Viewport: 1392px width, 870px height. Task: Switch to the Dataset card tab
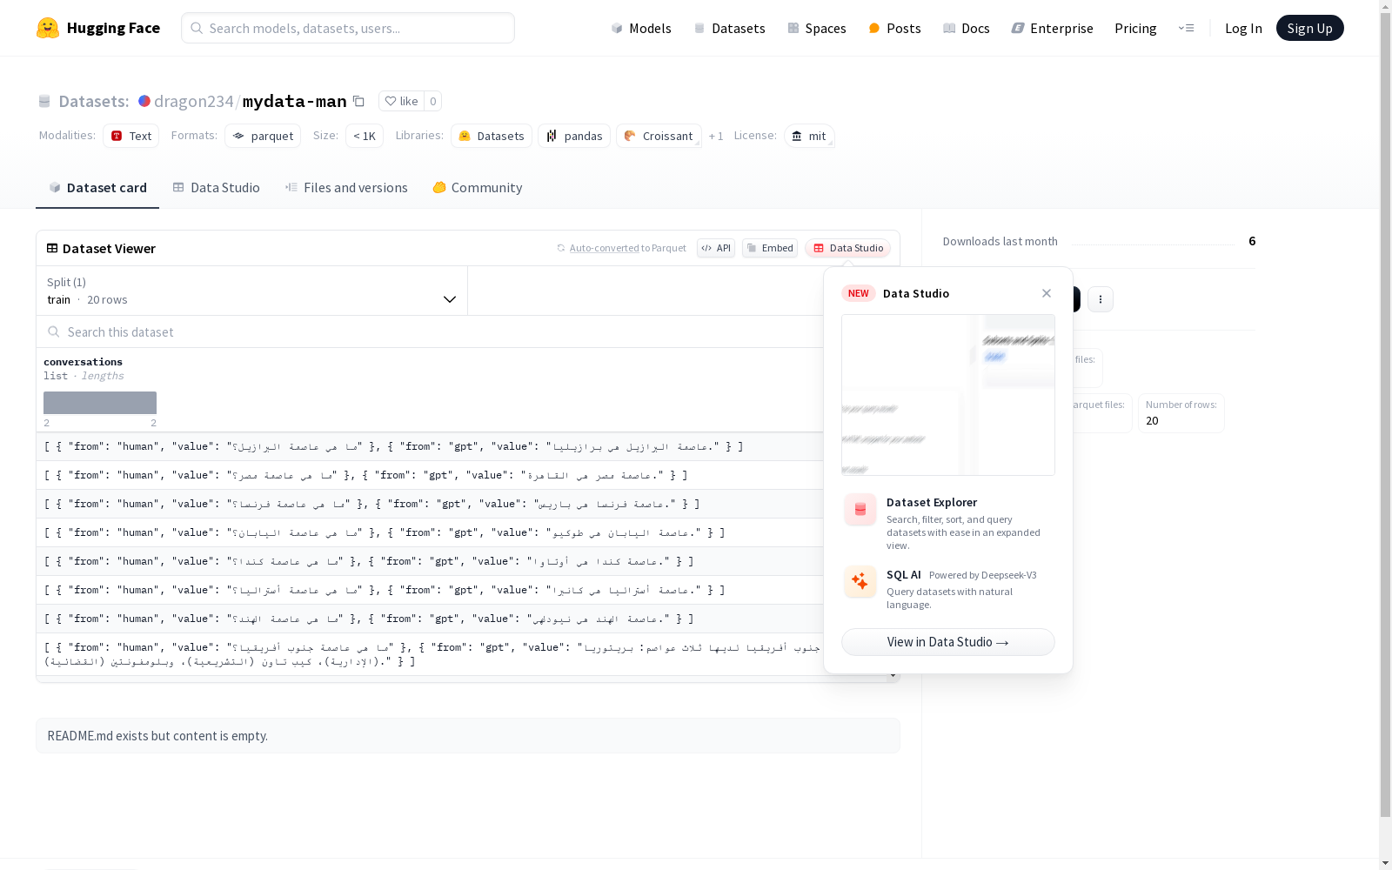[97, 188]
